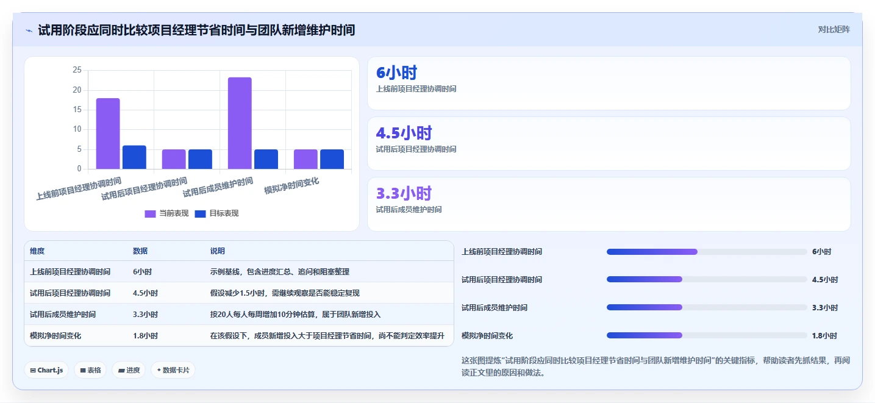Click the purple 当前表现 legend swatch
This screenshot has width=875, height=403.
151,213
